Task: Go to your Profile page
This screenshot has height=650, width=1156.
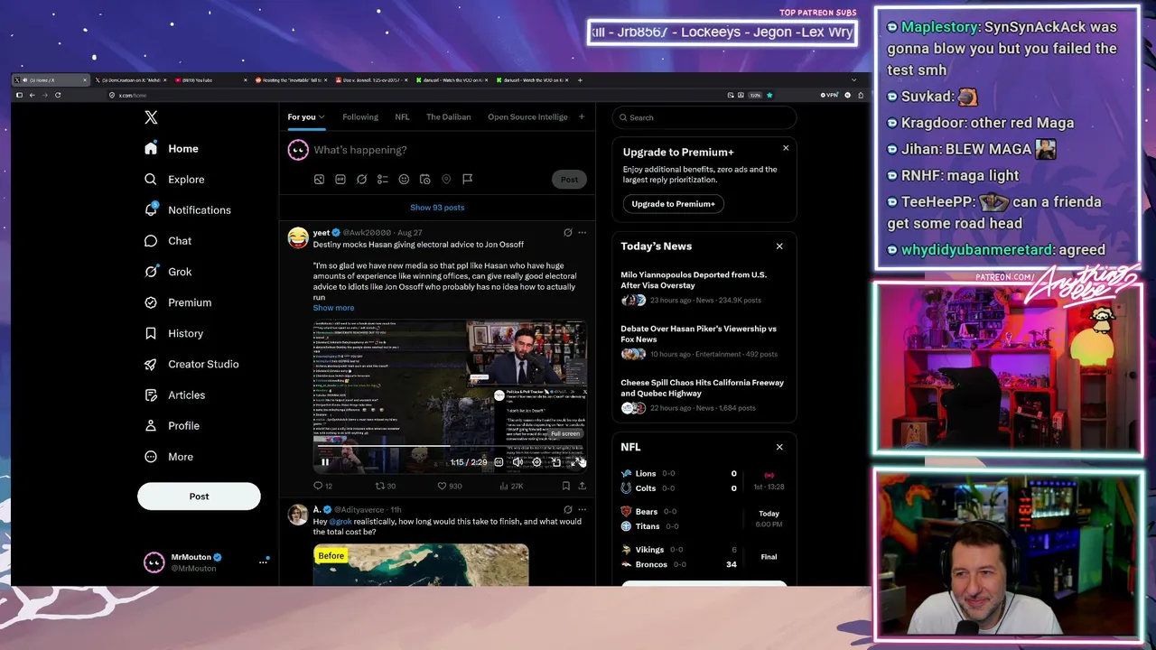Action: click(x=172, y=425)
